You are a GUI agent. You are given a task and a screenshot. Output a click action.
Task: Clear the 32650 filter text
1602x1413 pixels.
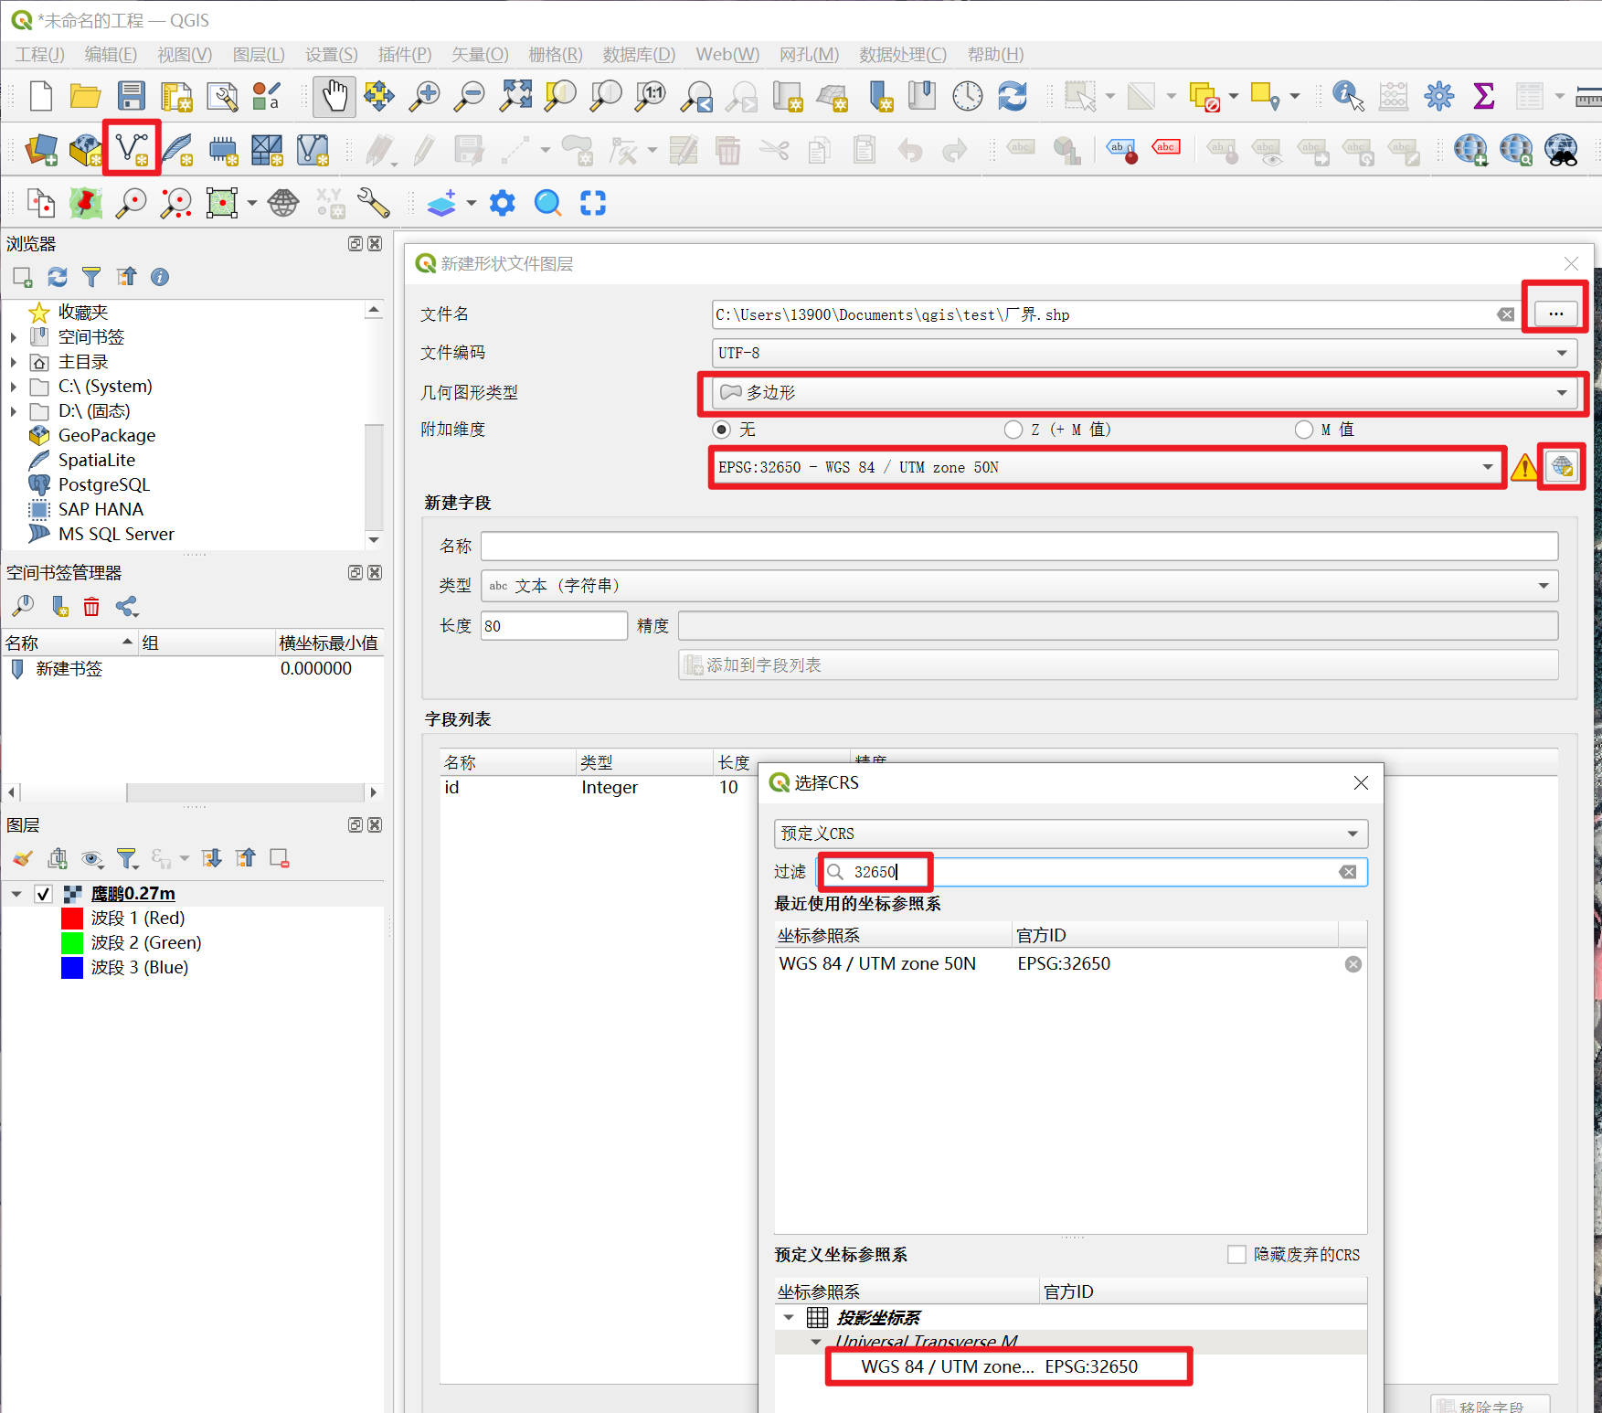(1347, 872)
